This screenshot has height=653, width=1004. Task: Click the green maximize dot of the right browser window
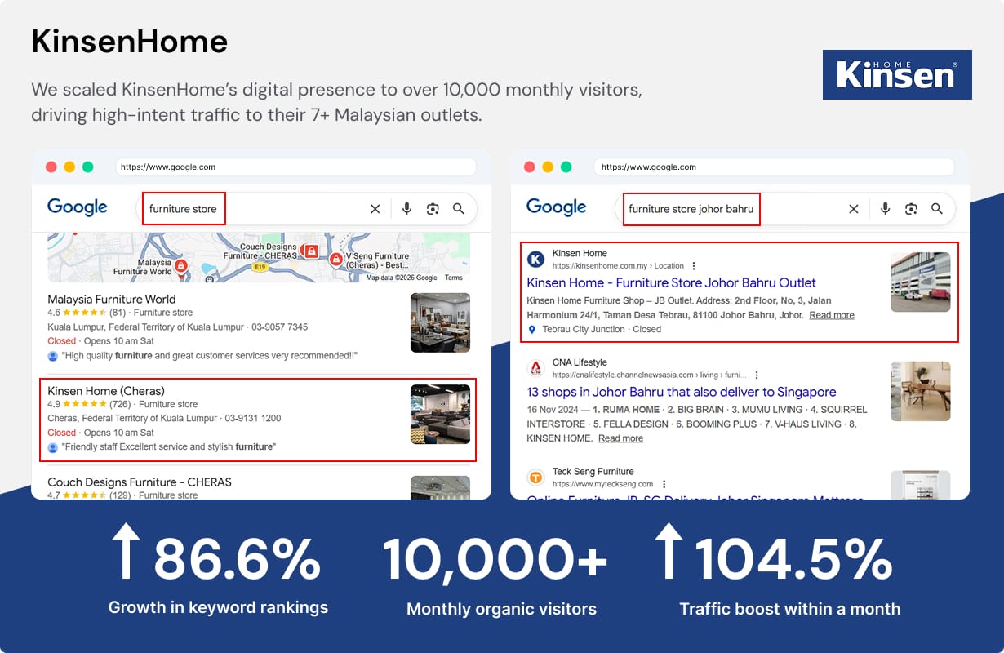coord(566,167)
